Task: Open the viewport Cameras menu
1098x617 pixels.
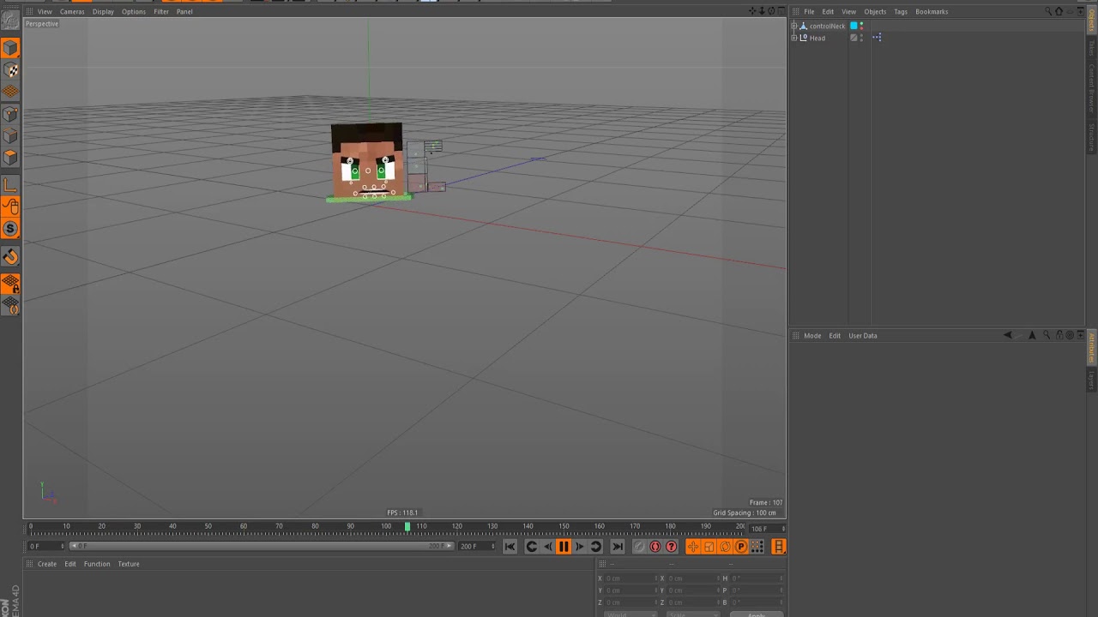Action: (x=72, y=11)
